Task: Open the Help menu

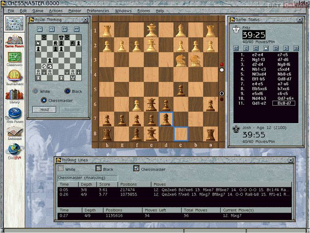Action: 160,11
